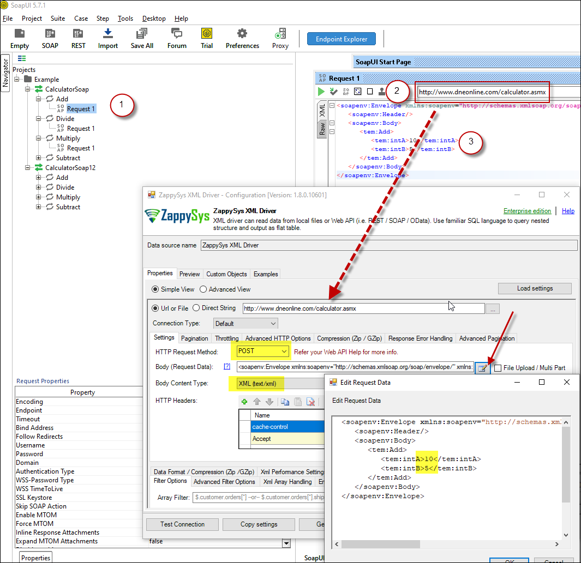Click the stop square icon in Request 1 toolbar
The width and height of the screenshot is (581, 563).
(x=370, y=92)
